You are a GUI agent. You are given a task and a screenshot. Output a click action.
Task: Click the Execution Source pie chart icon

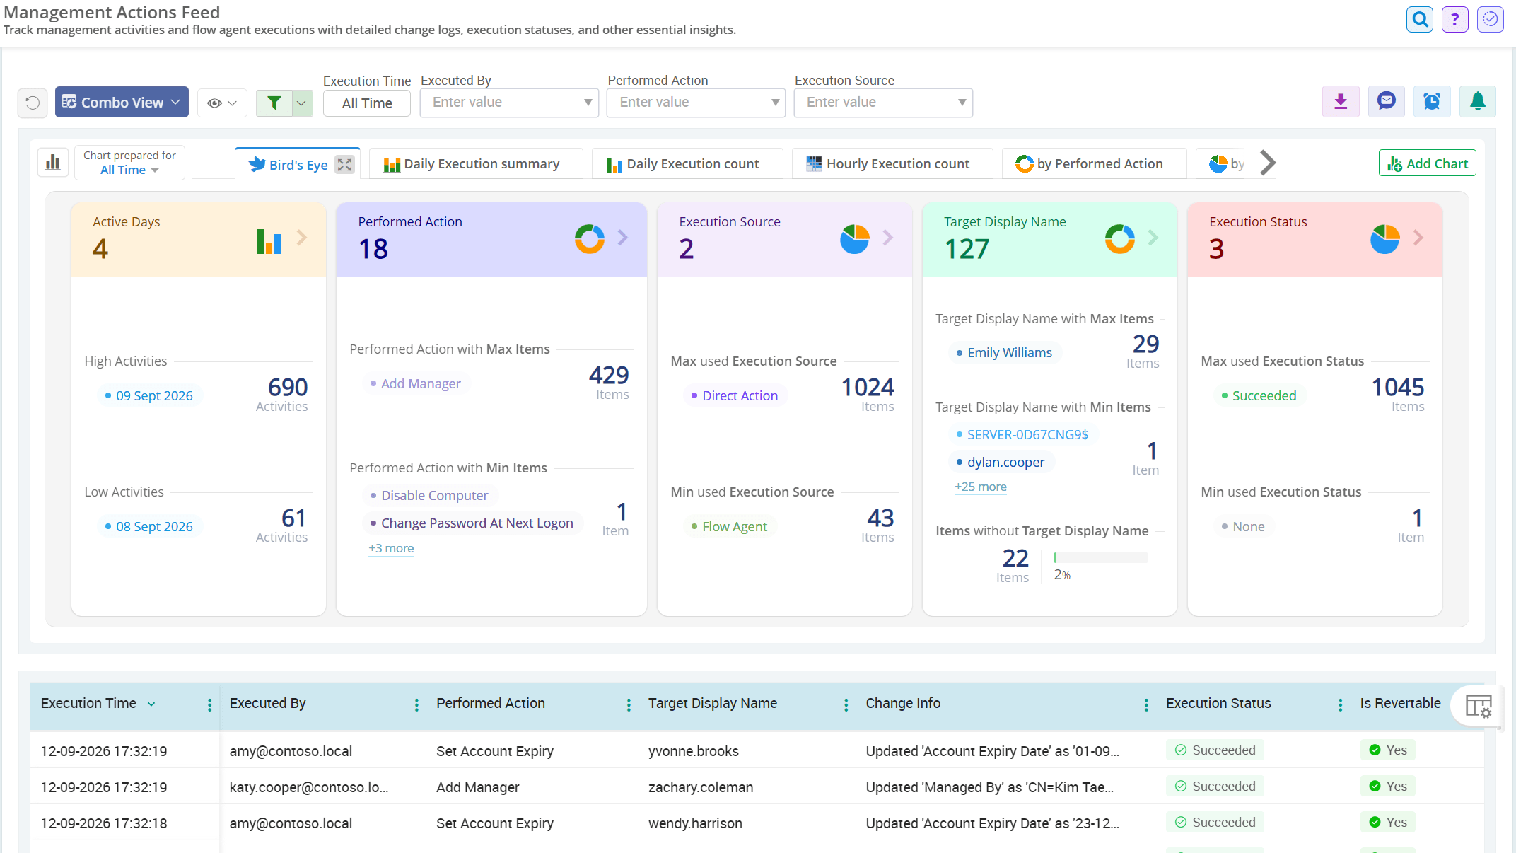click(x=854, y=239)
